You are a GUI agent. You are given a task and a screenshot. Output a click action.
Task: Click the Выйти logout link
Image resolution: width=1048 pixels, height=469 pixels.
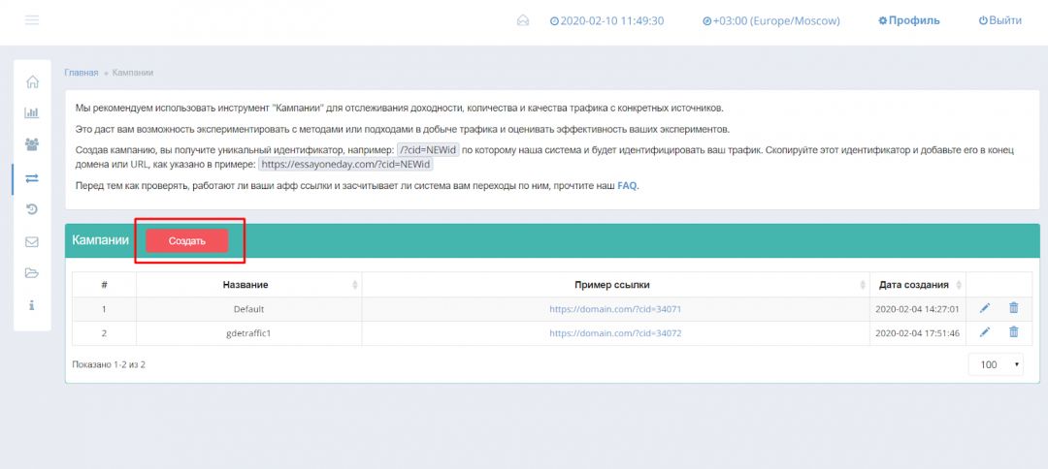click(999, 20)
